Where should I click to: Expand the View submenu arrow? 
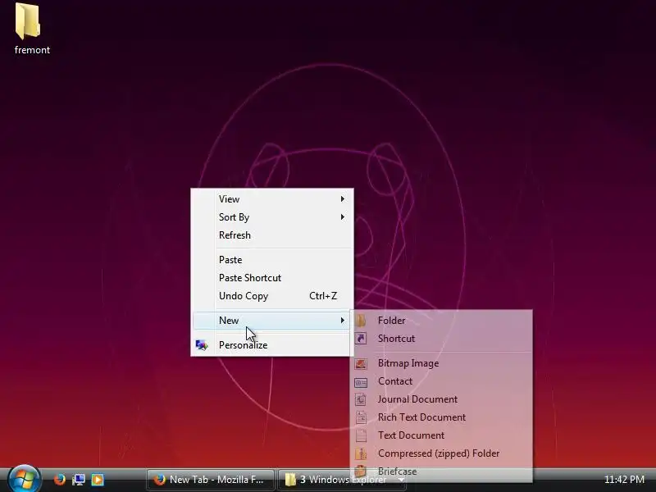[342, 199]
